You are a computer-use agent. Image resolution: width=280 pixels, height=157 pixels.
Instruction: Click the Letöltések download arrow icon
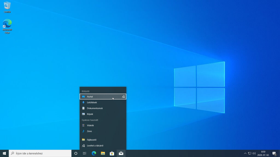tap(83, 102)
